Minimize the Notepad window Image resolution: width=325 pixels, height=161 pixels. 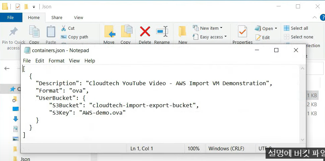tap(257, 50)
